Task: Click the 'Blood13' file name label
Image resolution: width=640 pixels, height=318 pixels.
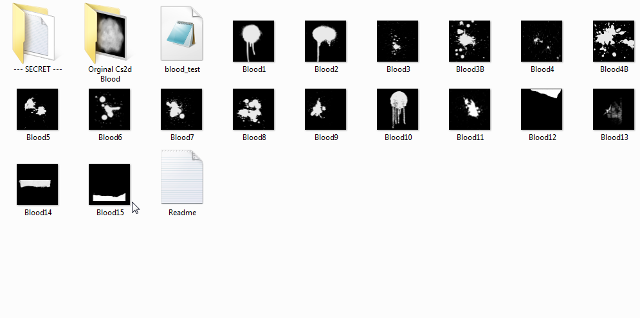Action: click(x=614, y=137)
